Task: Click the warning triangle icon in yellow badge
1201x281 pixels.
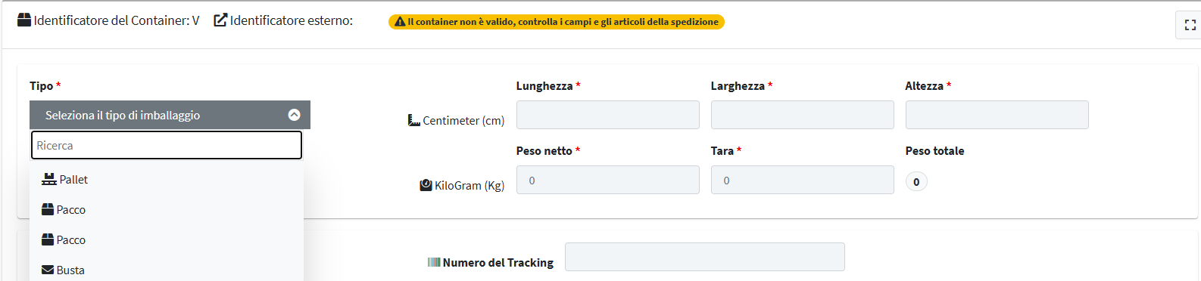Action: tap(400, 22)
